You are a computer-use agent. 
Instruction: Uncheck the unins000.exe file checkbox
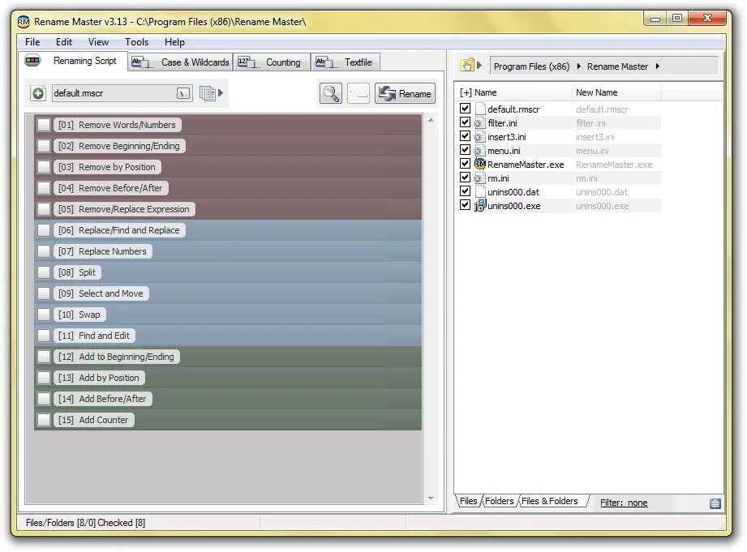(465, 205)
